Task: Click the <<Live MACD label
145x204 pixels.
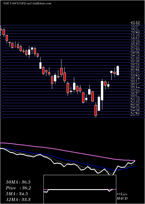Action: pos(122,196)
